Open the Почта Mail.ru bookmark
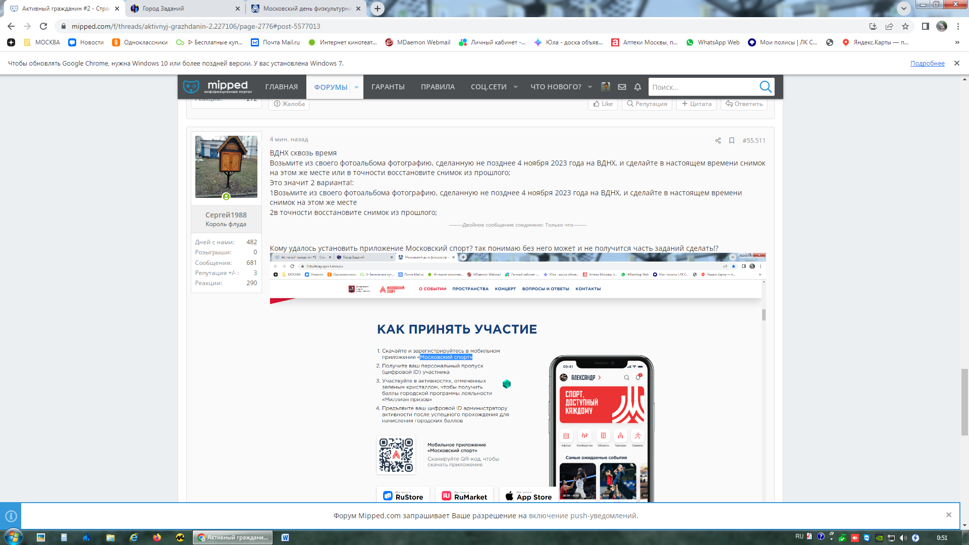 (275, 42)
